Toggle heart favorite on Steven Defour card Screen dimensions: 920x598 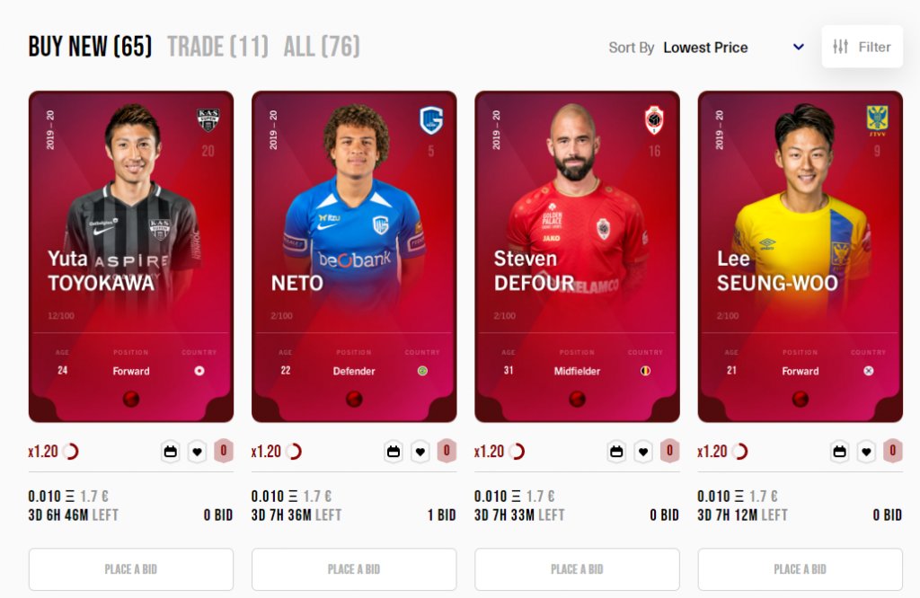pyautogui.click(x=643, y=452)
